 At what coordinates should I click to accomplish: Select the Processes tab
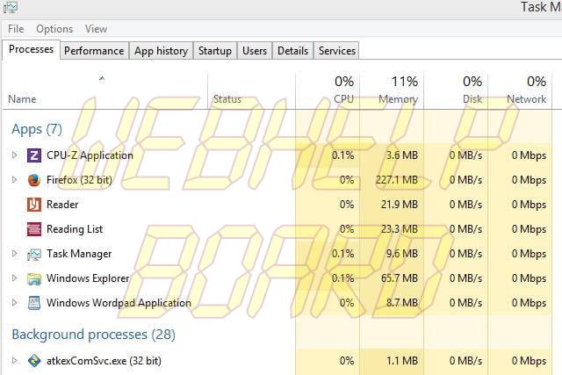tap(32, 49)
